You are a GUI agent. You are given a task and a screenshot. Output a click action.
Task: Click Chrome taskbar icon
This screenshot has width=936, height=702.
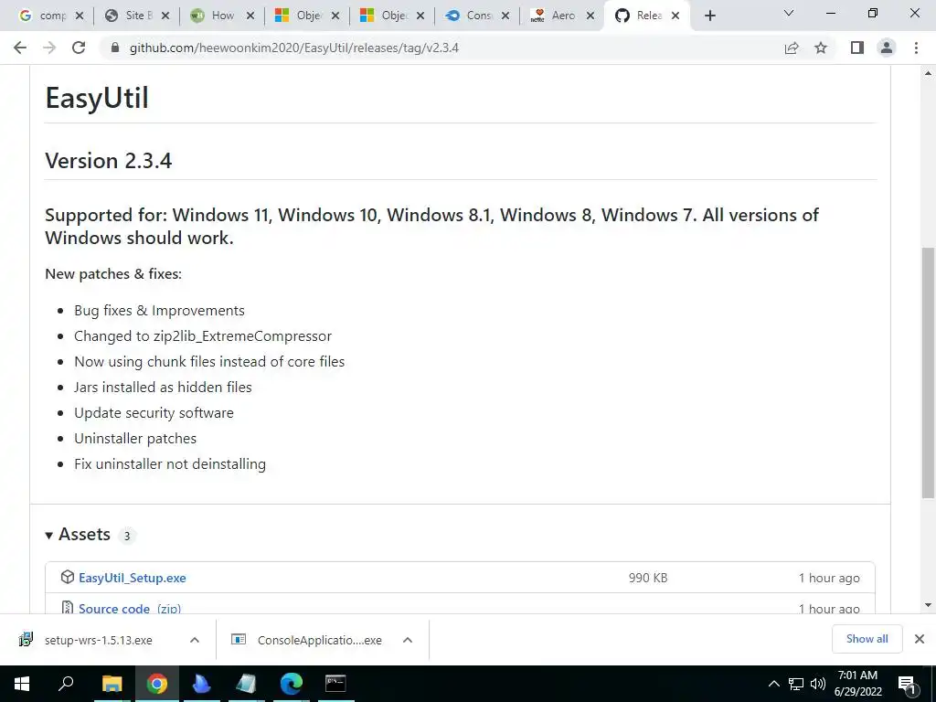click(x=157, y=684)
